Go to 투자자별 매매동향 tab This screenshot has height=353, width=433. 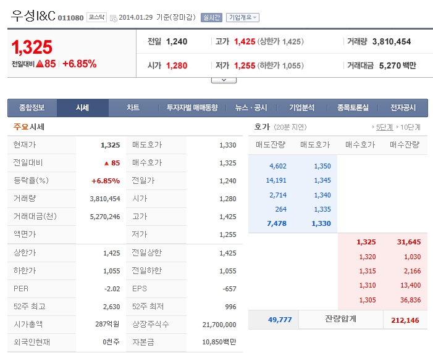pyautogui.click(x=192, y=107)
